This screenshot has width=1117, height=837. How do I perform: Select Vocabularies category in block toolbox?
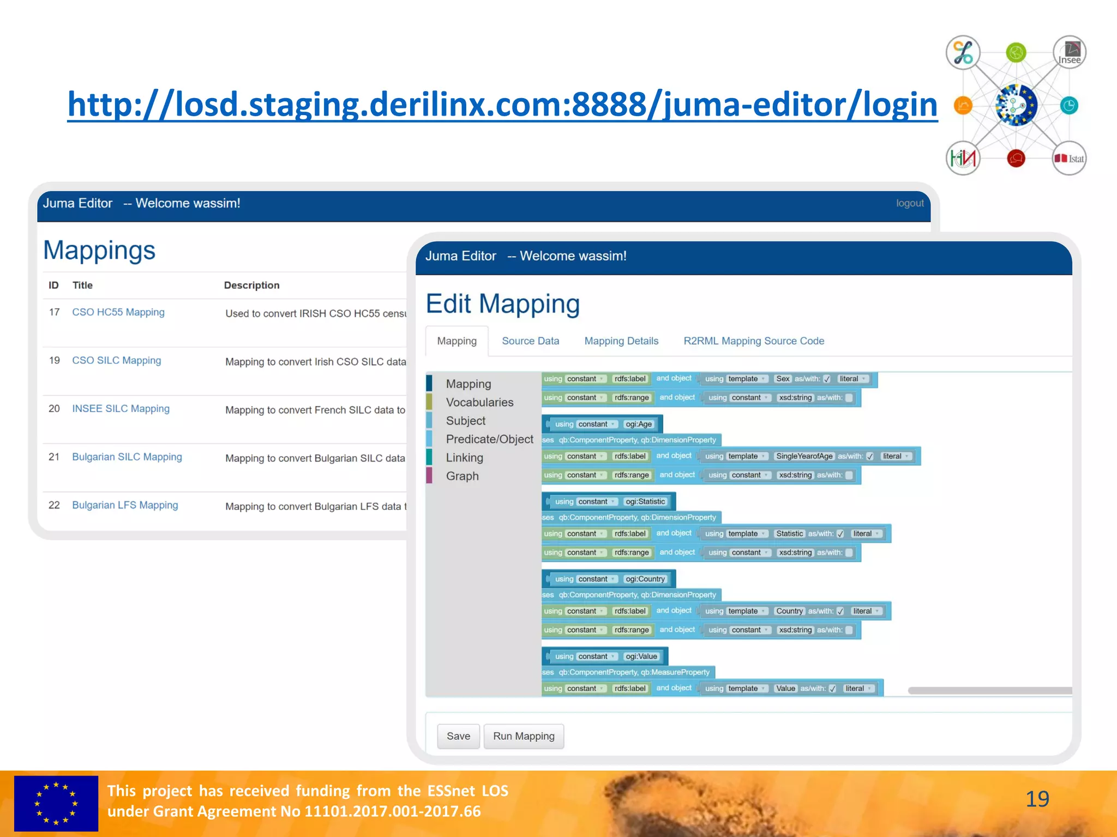[480, 403]
